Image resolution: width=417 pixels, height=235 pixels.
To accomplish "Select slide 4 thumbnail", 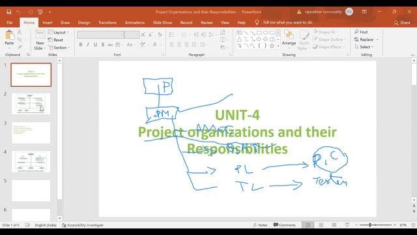I will click(31, 161).
